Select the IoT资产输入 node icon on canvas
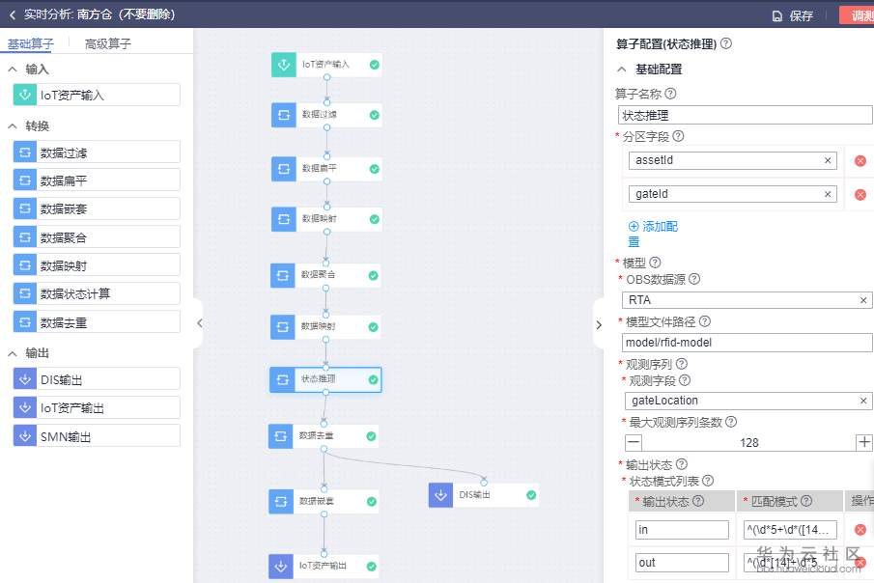This screenshot has width=874, height=583. click(x=284, y=65)
